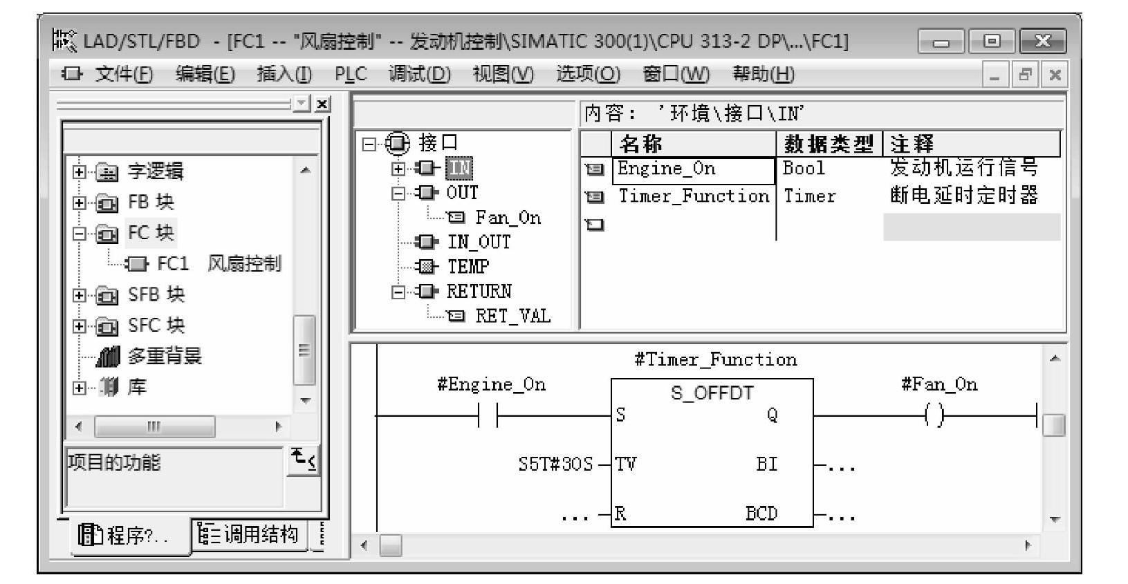
Task: Select the FC1 block icon
Action: [137, 263]
